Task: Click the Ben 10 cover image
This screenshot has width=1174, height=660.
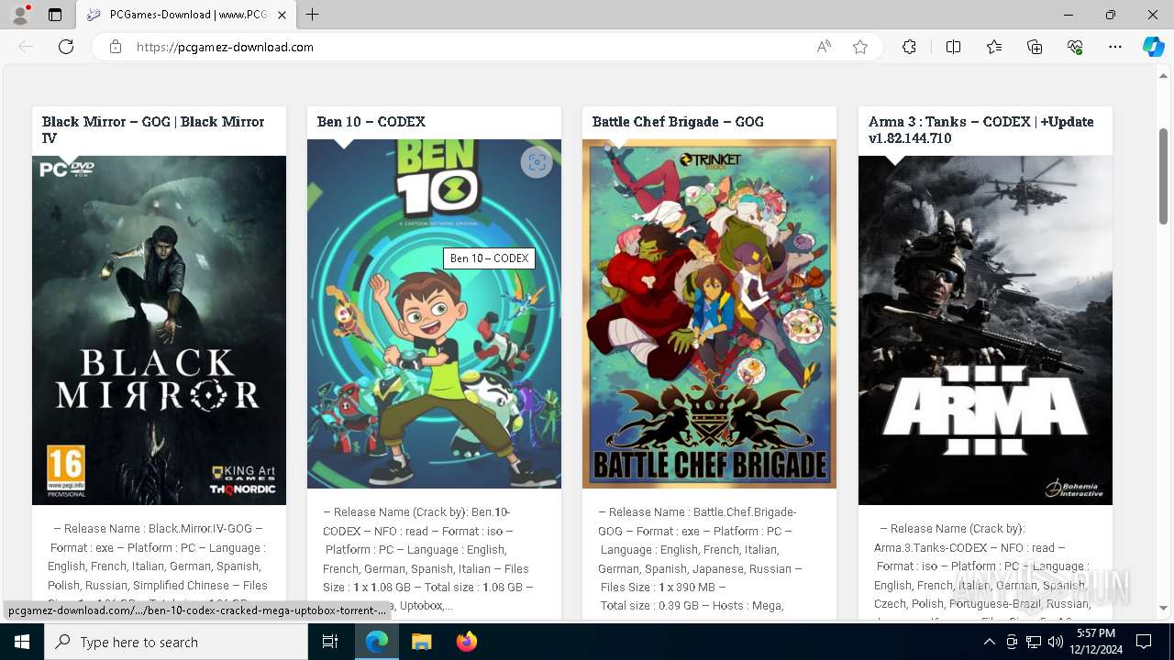Action: point(434,313)
